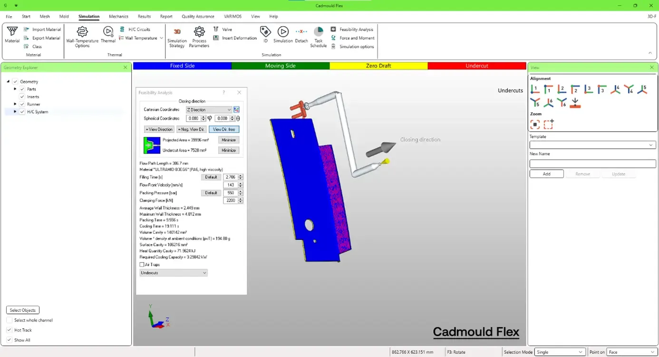Click the zoom window plus icon

[549, 124]
